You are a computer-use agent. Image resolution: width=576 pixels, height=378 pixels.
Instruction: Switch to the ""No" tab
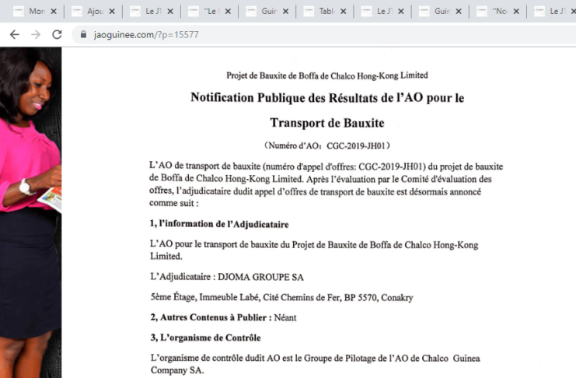(499, 12)
